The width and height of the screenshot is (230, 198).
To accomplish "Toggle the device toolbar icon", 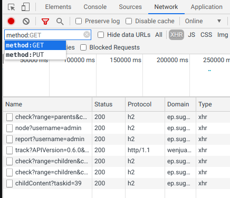I will click(x=26, y=7).
